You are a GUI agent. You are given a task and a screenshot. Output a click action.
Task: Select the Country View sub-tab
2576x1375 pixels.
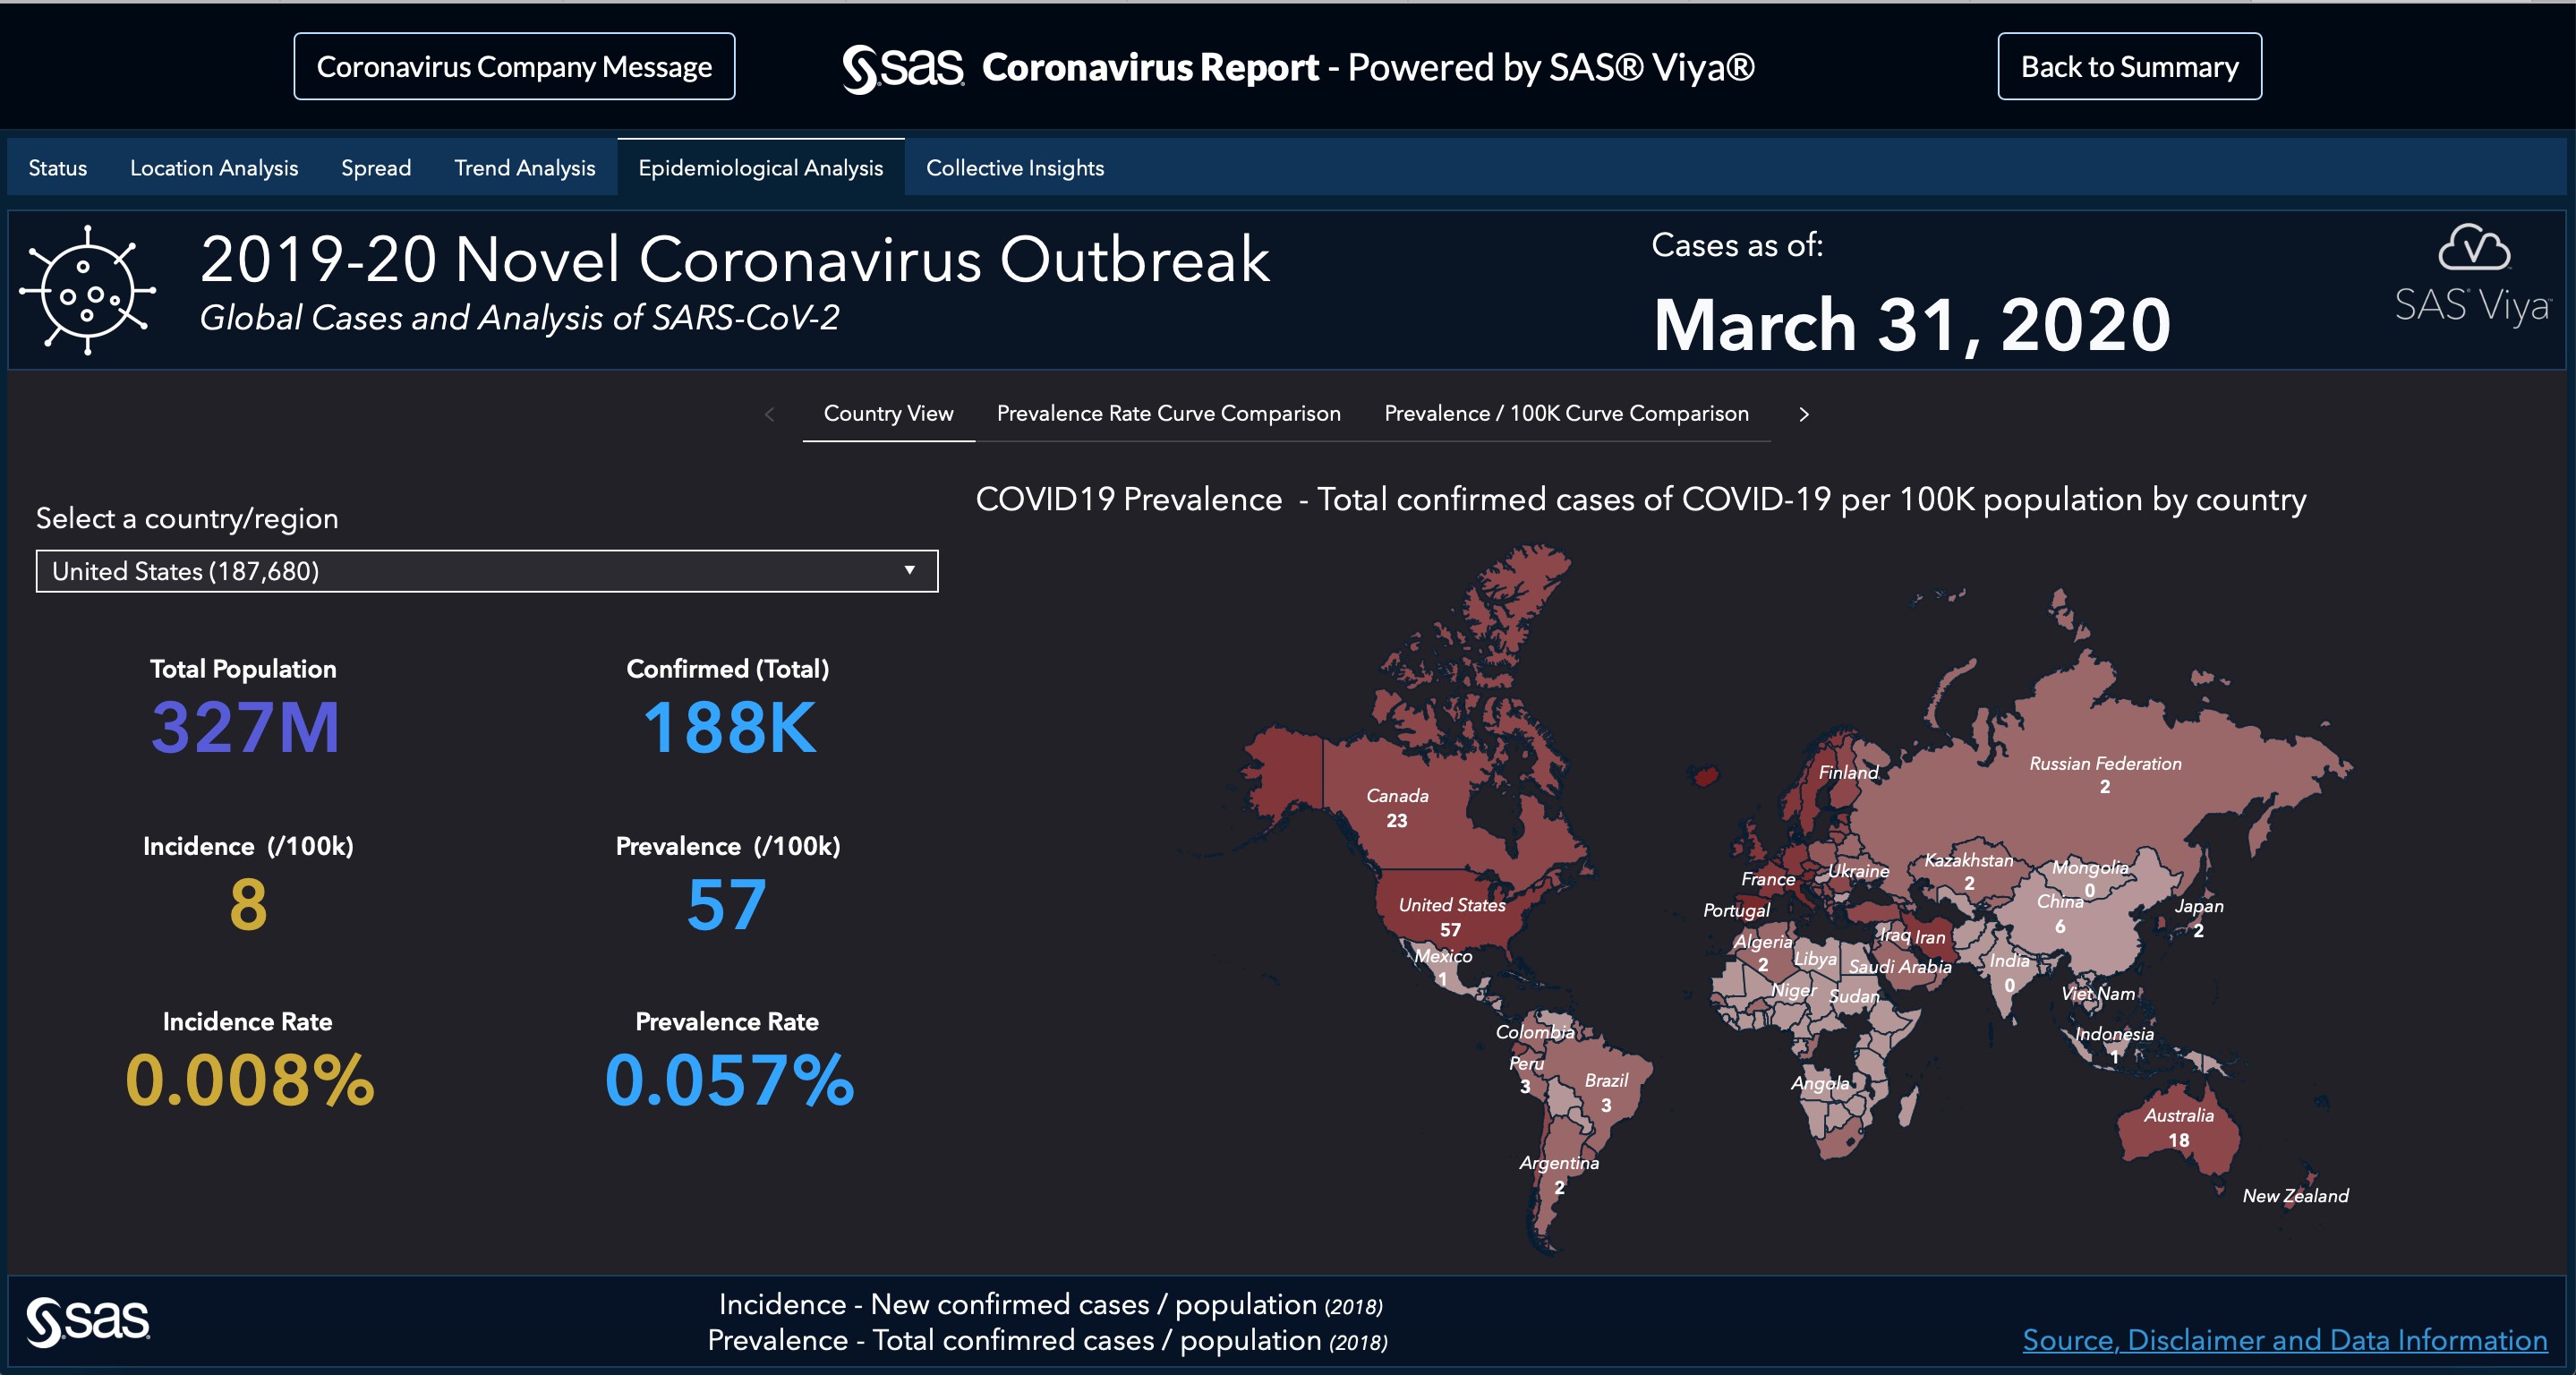tap(888, 413)
